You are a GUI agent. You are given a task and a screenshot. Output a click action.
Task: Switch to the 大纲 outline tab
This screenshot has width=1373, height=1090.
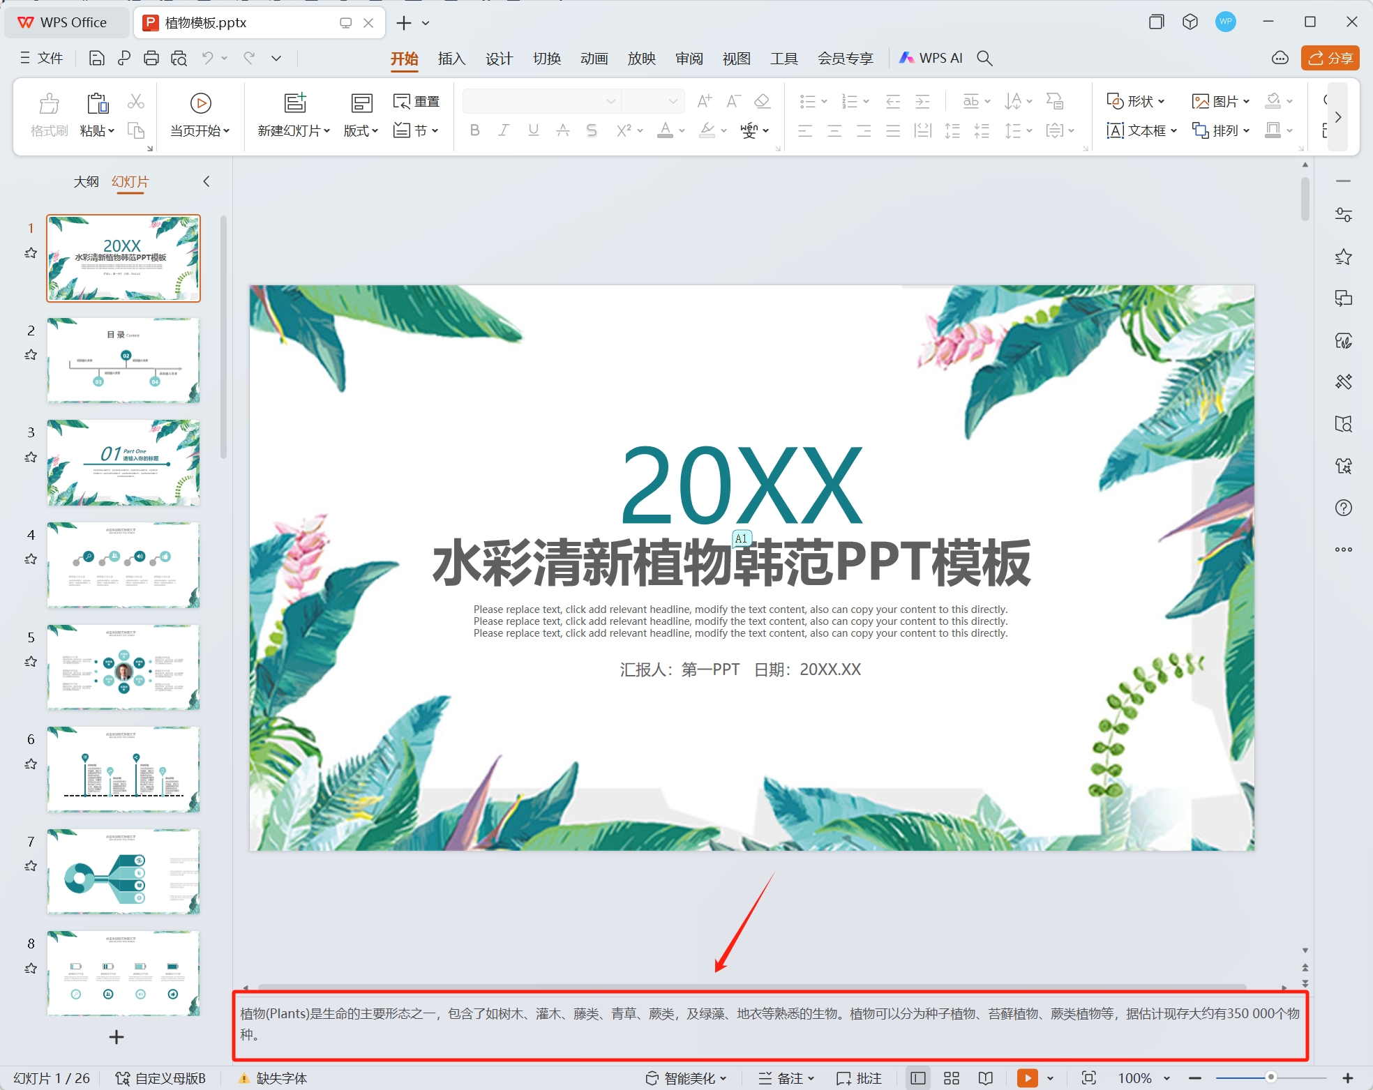tap(86, 182)
